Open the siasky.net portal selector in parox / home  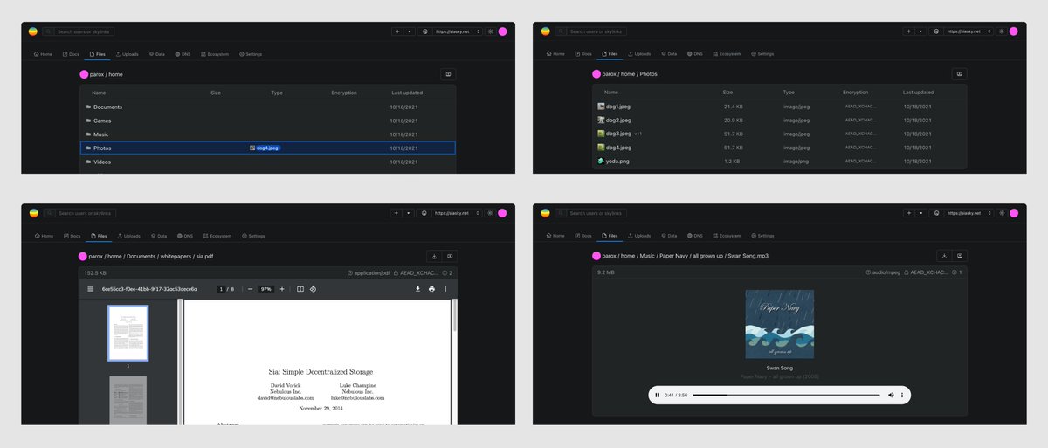pyautogui.click(x=458, y=31)
